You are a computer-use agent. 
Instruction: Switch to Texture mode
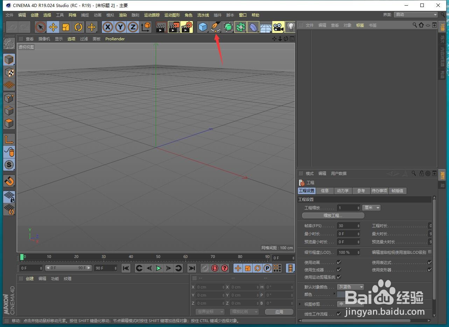point(9,72)
